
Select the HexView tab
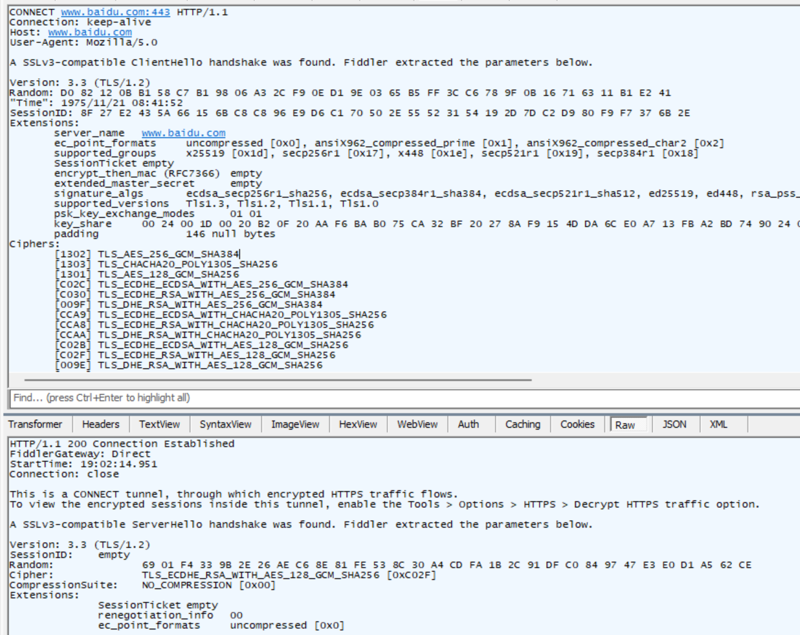(358, 424)
